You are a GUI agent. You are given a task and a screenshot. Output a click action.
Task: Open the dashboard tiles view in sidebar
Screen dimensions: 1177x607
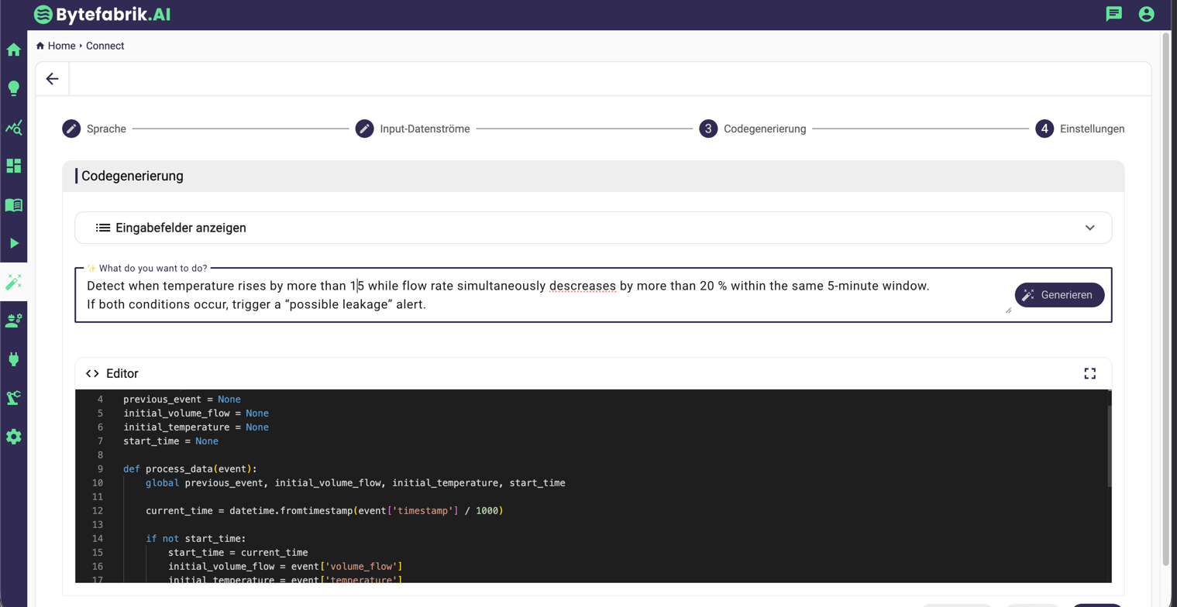pyautogui.click(x=14, y=166)
